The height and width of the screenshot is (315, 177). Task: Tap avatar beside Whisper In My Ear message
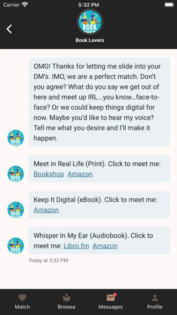coord(16,245)
